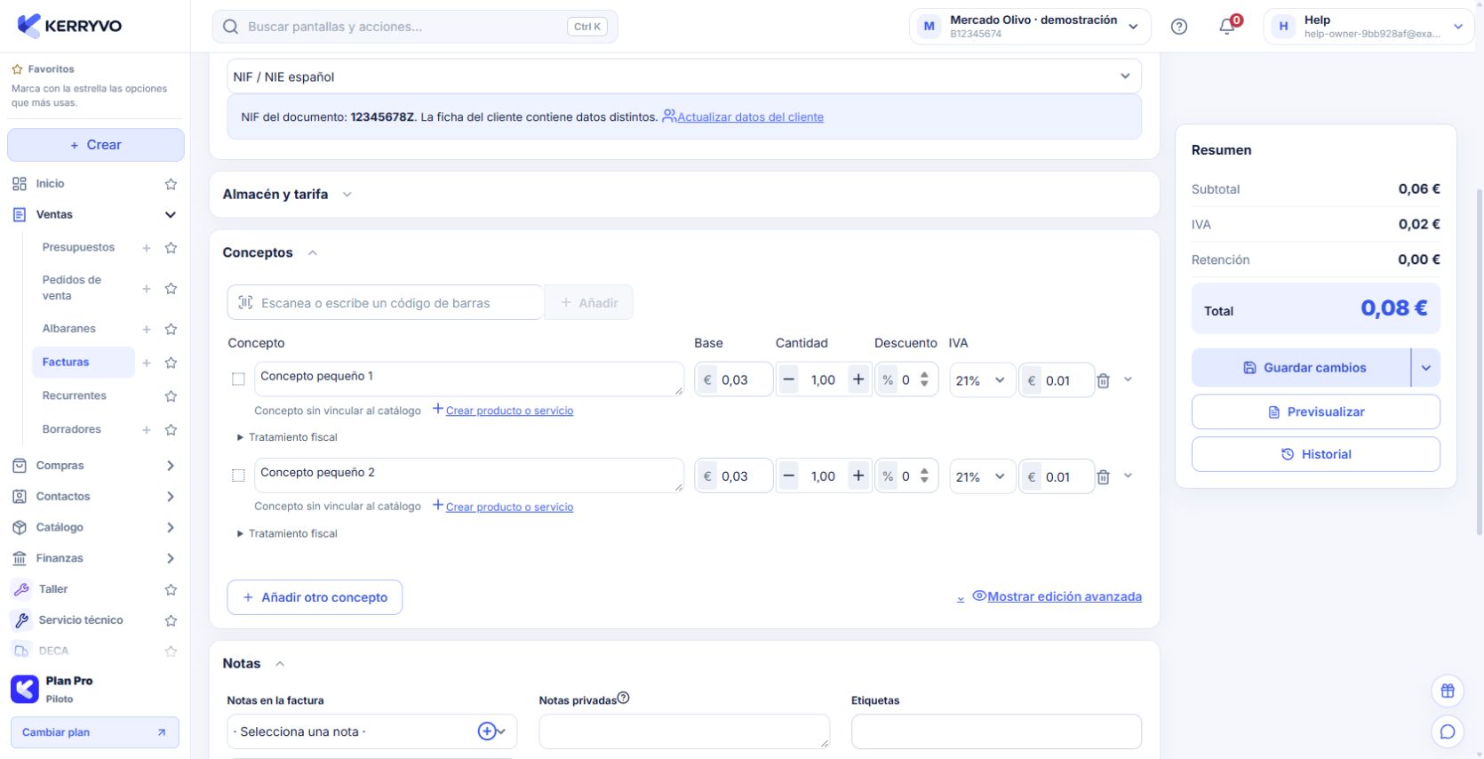Screen dimensions: 1484x759
Task: Open the chat bubble icon
Action: pyautogui.click(x=1448, y=731)
